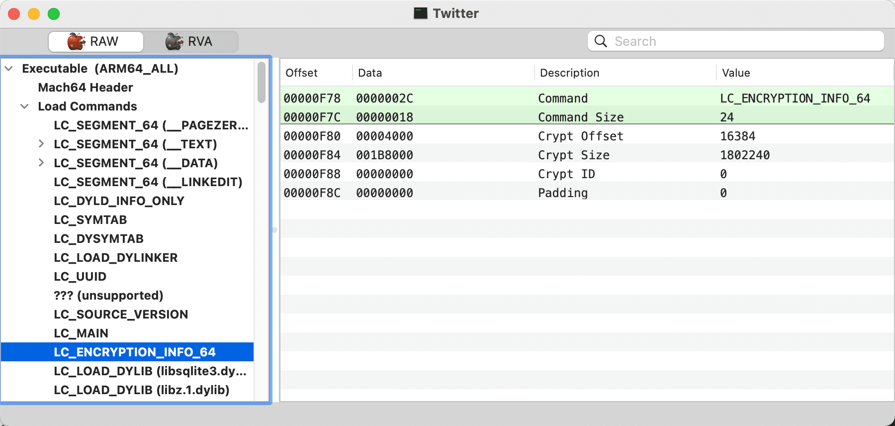Select LC_LOAD_DYLIB (libsqlite3.dylib) entry
The width and height of the screenshot is (895, 426).
pyautogui.click(x=150, y=371)
